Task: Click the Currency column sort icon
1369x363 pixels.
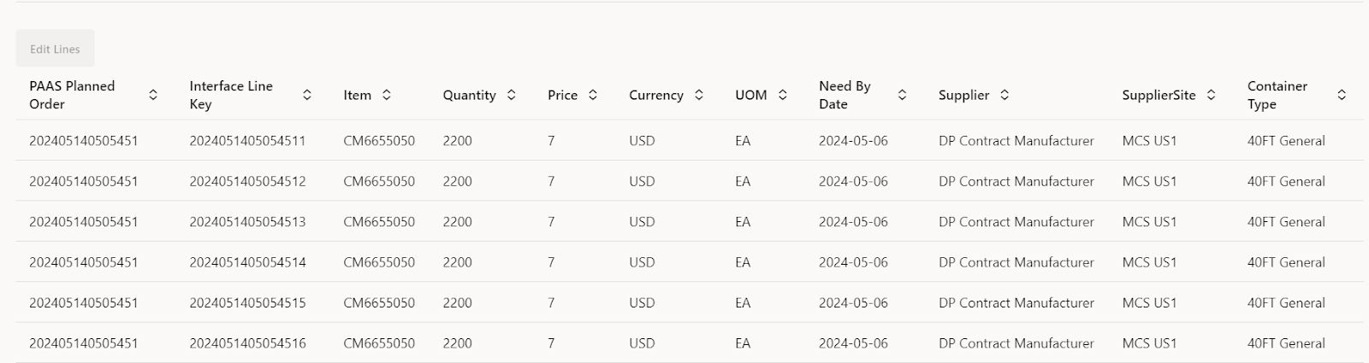Action: coord(699,95)
